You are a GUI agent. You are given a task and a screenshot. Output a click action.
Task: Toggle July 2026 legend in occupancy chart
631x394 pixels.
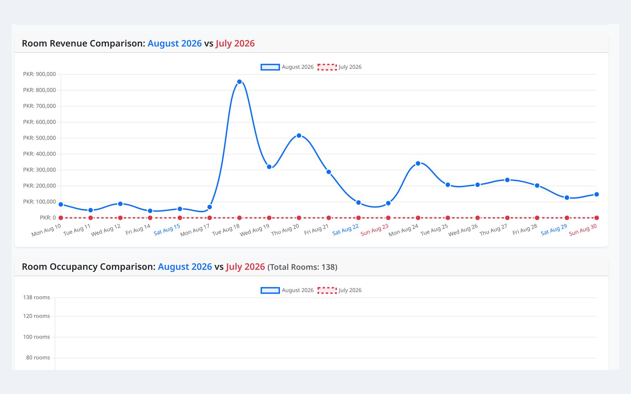click(340, 290)
